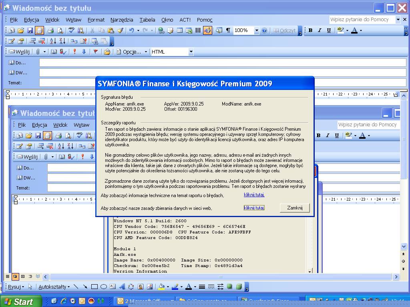Click the paperclip attach file icon
Image resolution: width=410 pixels, height=307 pixels.
(38, 52)
